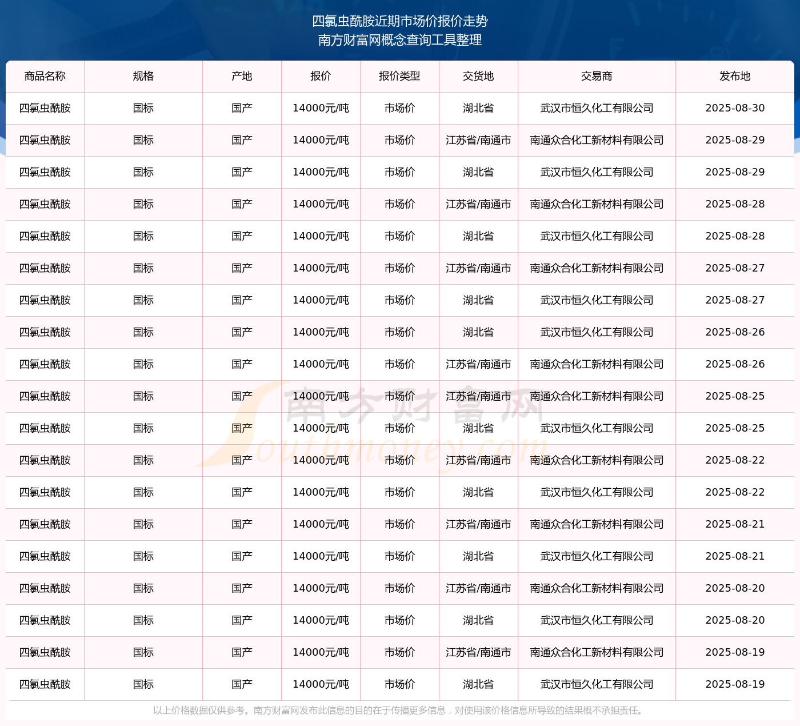Screen dimensions: 800x726
Task: Click the 报价类型 column header
Action: click(x=399, y=76)
